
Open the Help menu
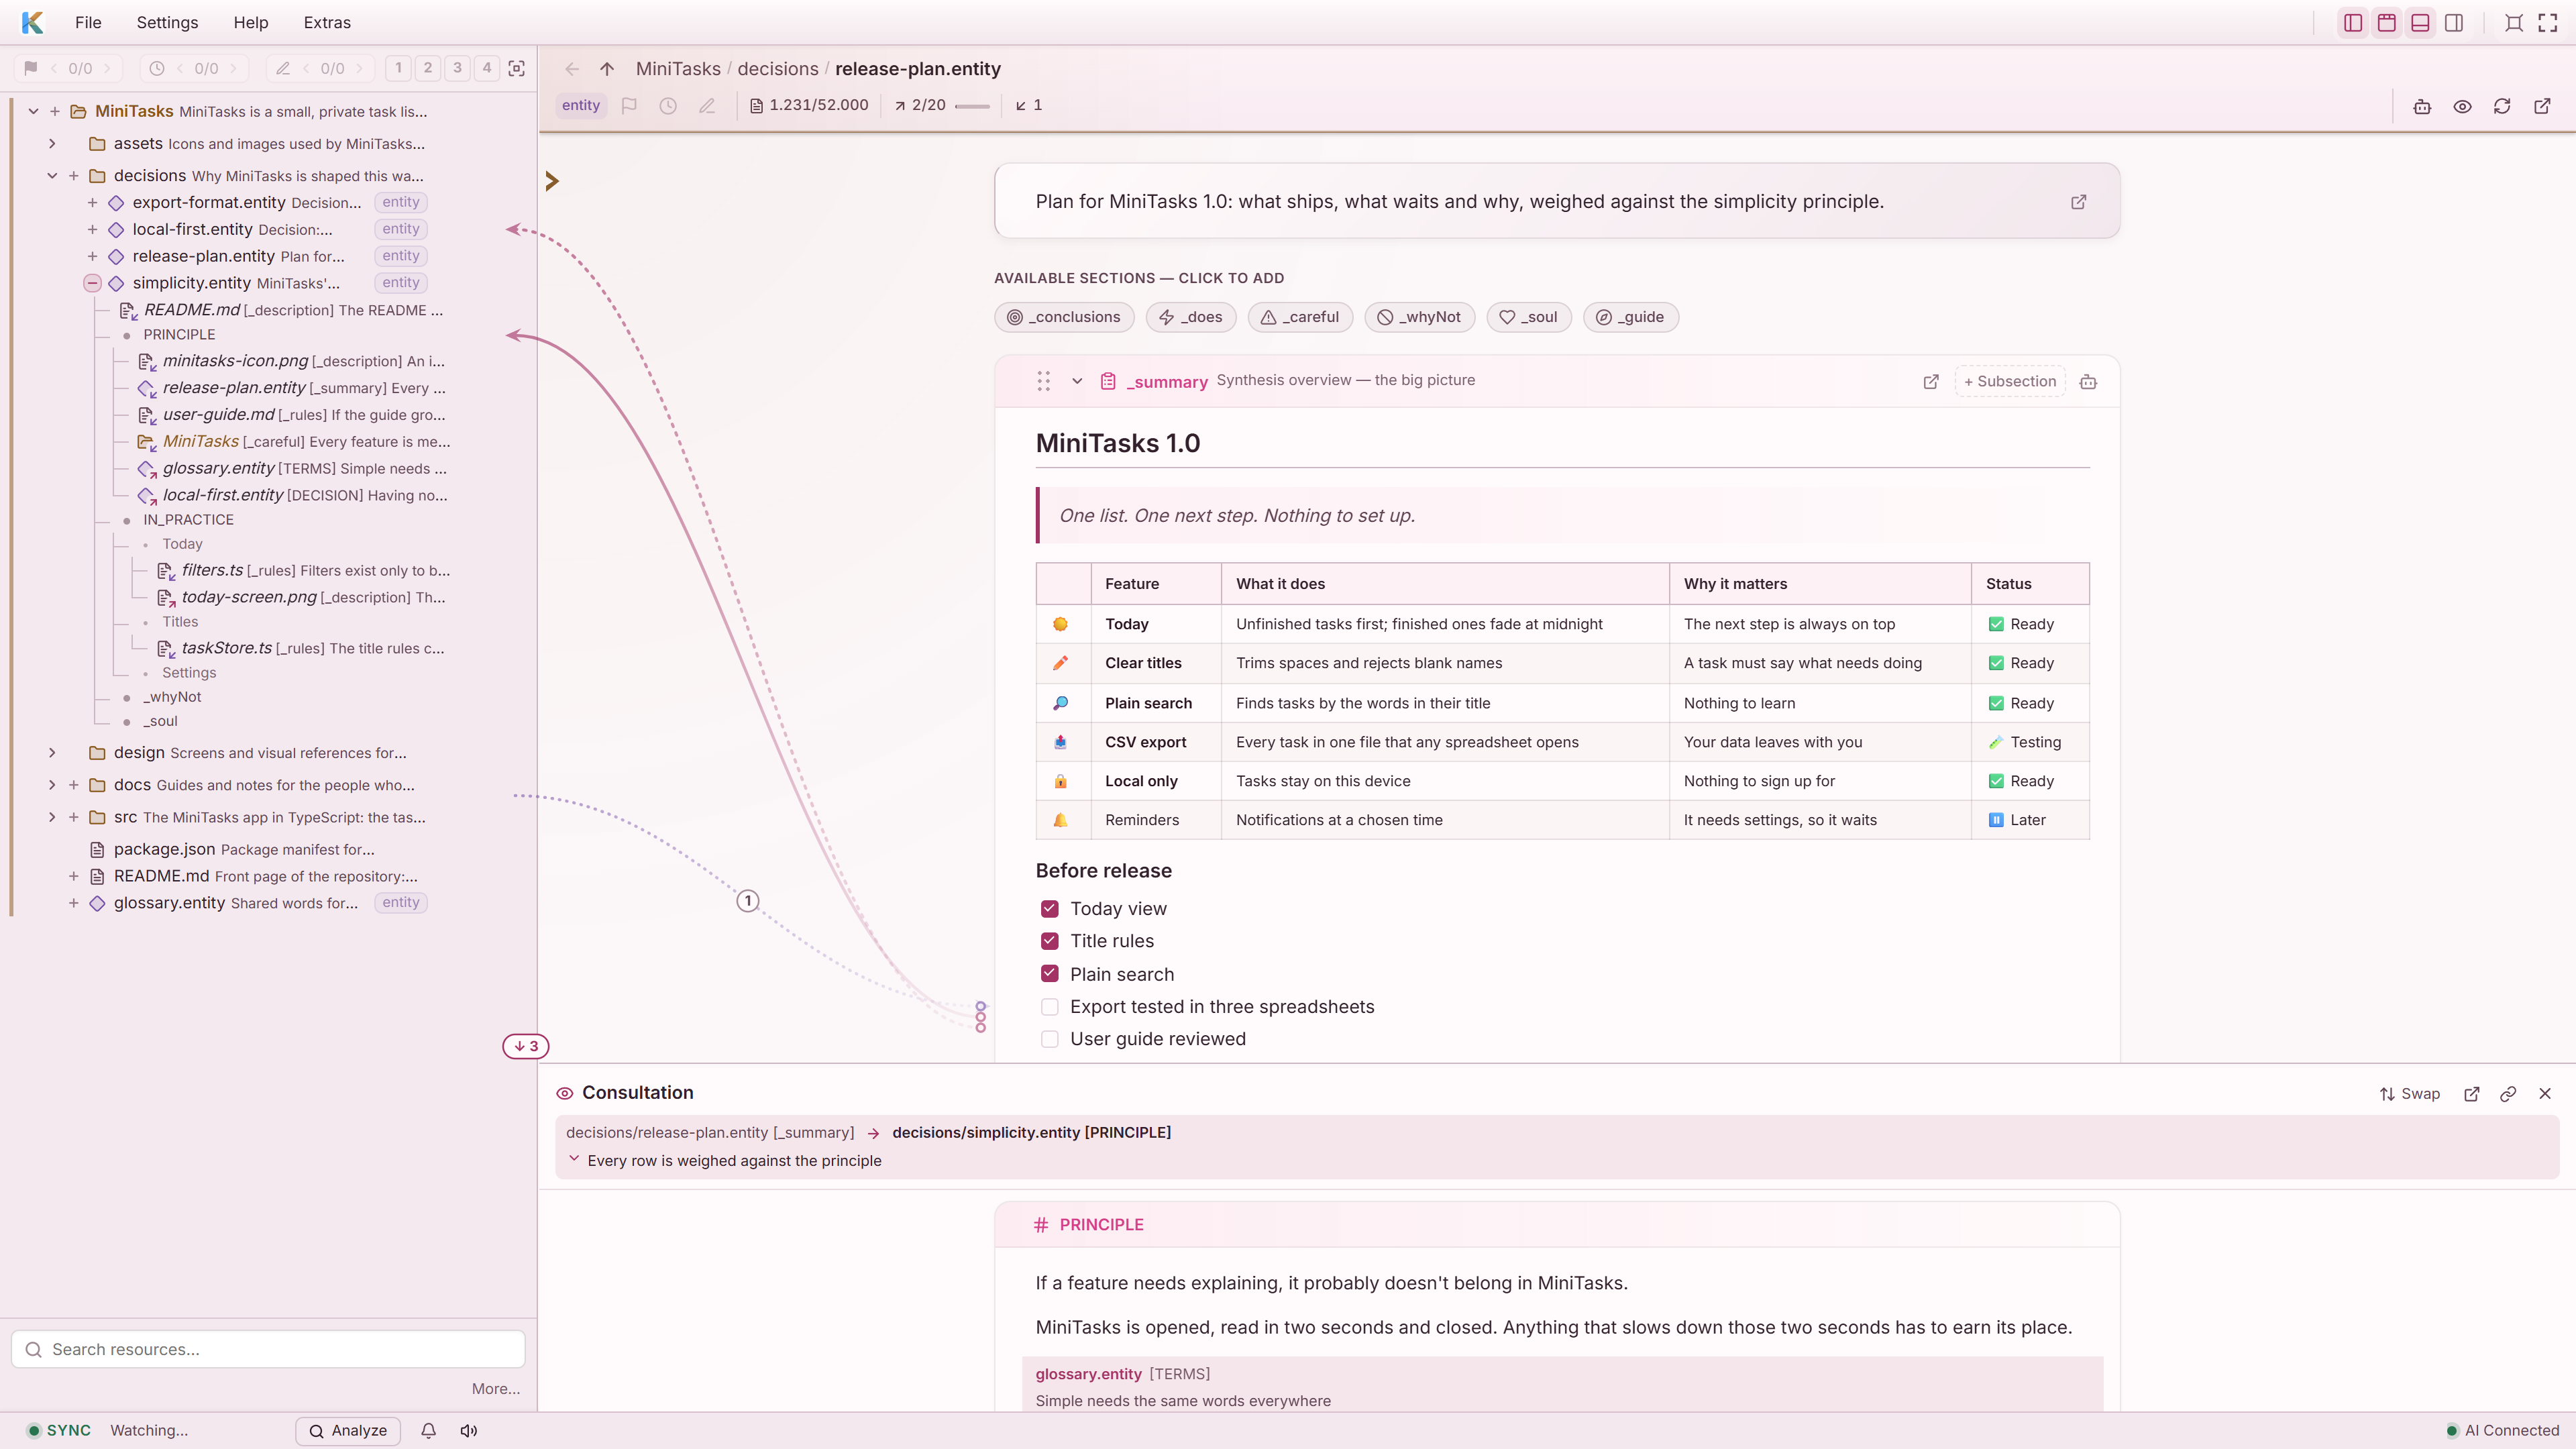[251, 22]
